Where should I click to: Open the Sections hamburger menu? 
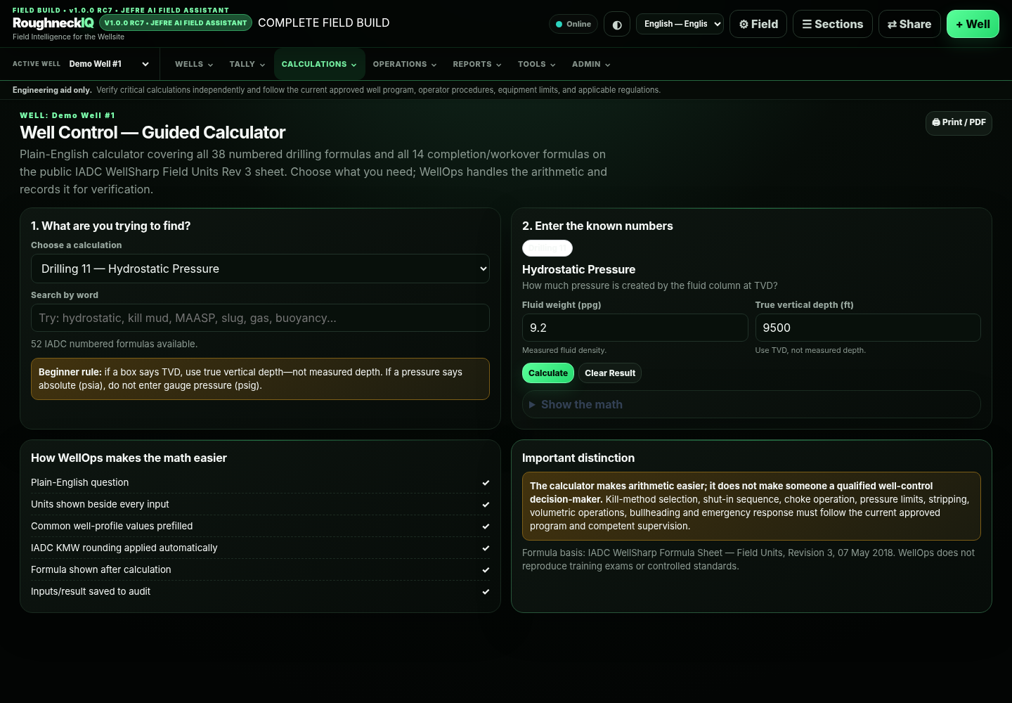(x=833, y=24)
